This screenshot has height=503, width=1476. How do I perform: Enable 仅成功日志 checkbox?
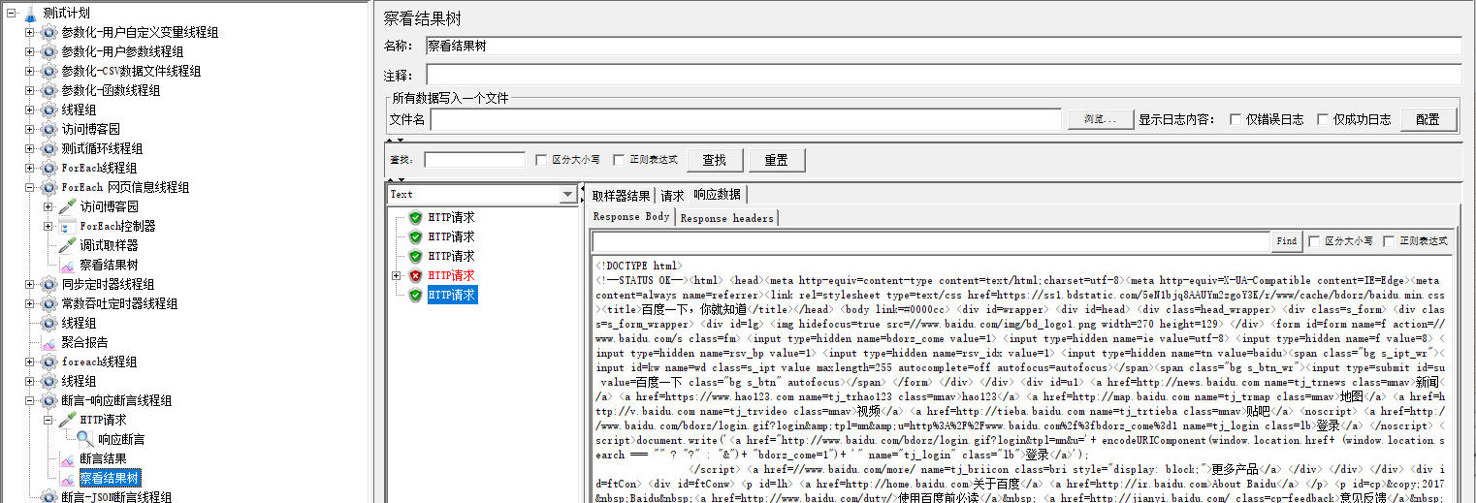(x=1323, y=119)
